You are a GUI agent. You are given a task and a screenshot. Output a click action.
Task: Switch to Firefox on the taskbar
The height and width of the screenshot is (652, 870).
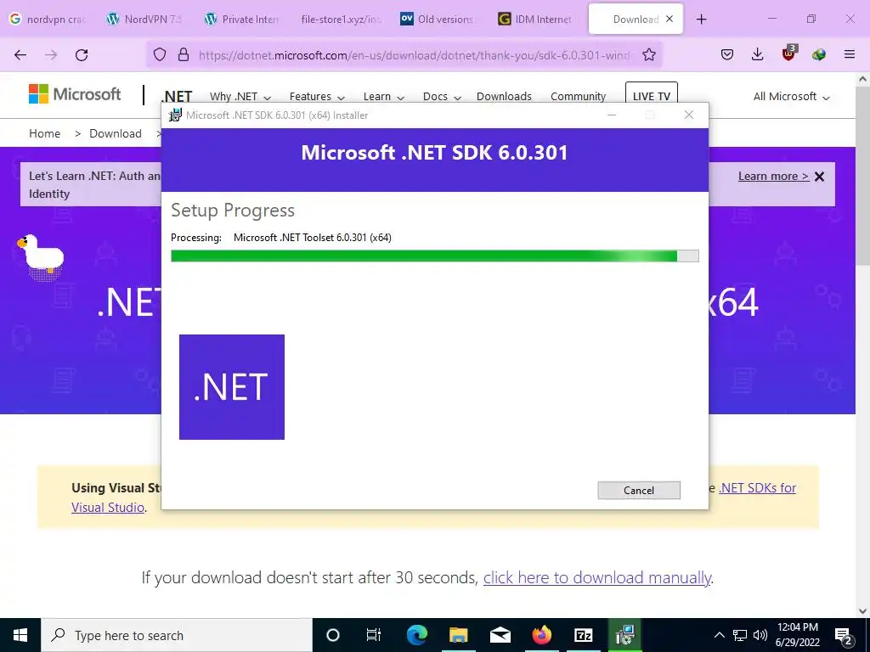point(542,635)
